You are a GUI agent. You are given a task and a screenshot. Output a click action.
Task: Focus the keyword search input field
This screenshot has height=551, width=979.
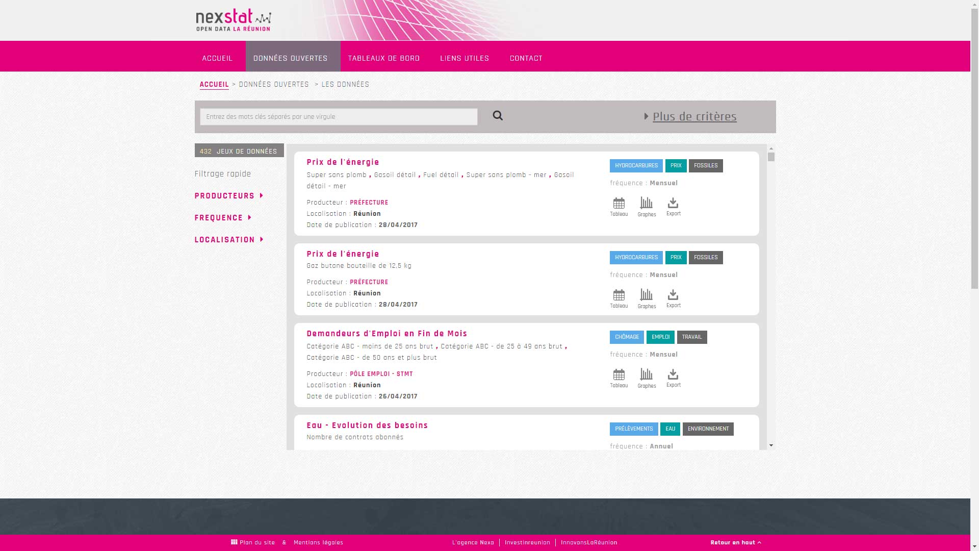tap(339, 117)
